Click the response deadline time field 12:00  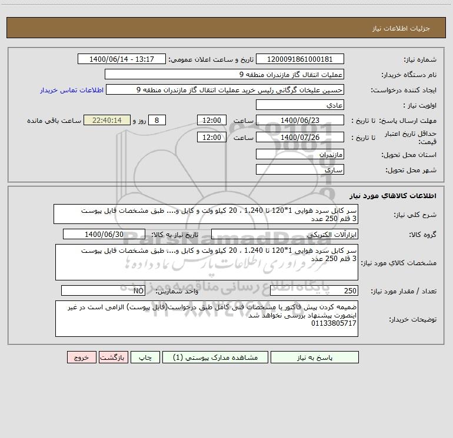click(211, 120)
